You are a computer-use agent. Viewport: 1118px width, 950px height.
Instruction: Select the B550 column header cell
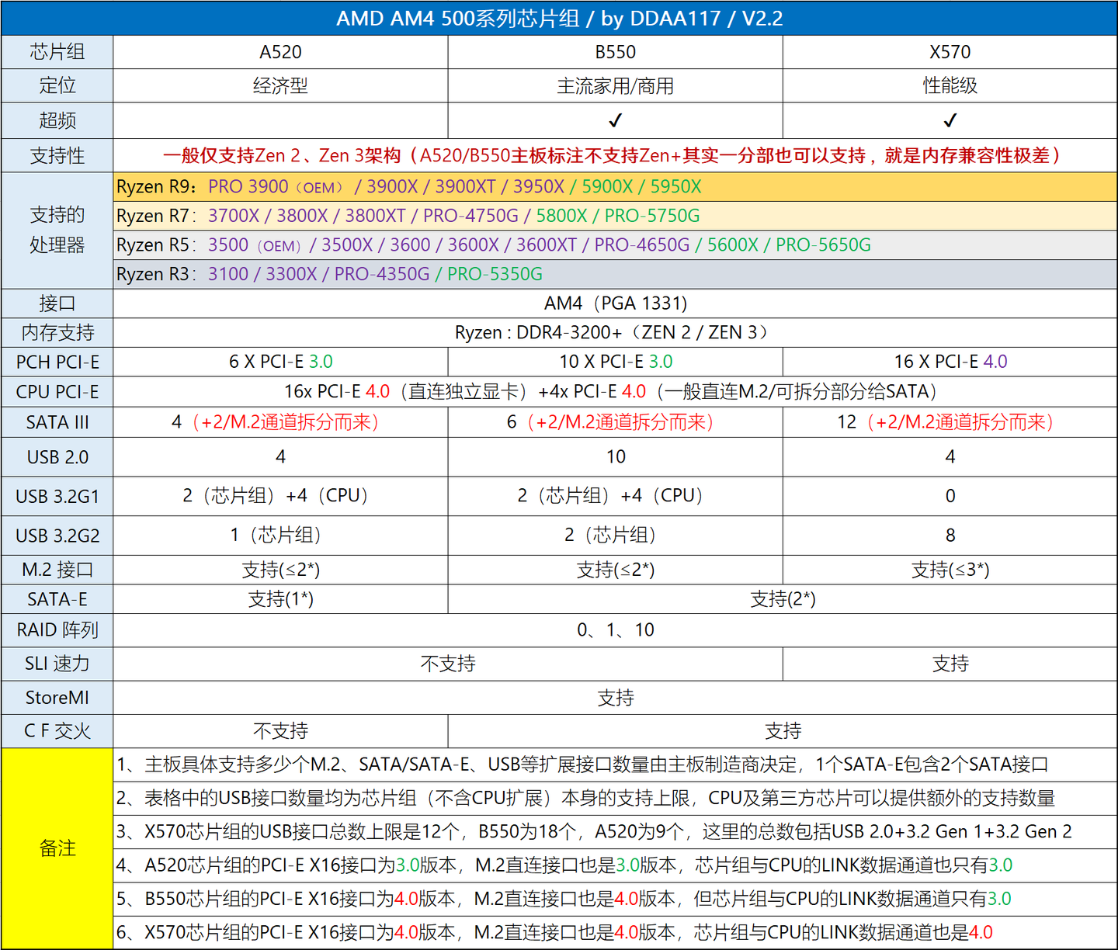(x=615, y=52)
